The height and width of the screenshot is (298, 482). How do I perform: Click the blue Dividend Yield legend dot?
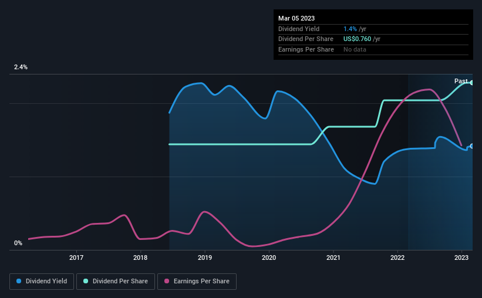pos(19,281)
